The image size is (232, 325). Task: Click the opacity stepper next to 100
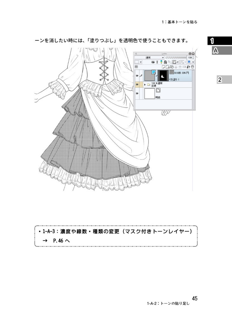(193, 58)
